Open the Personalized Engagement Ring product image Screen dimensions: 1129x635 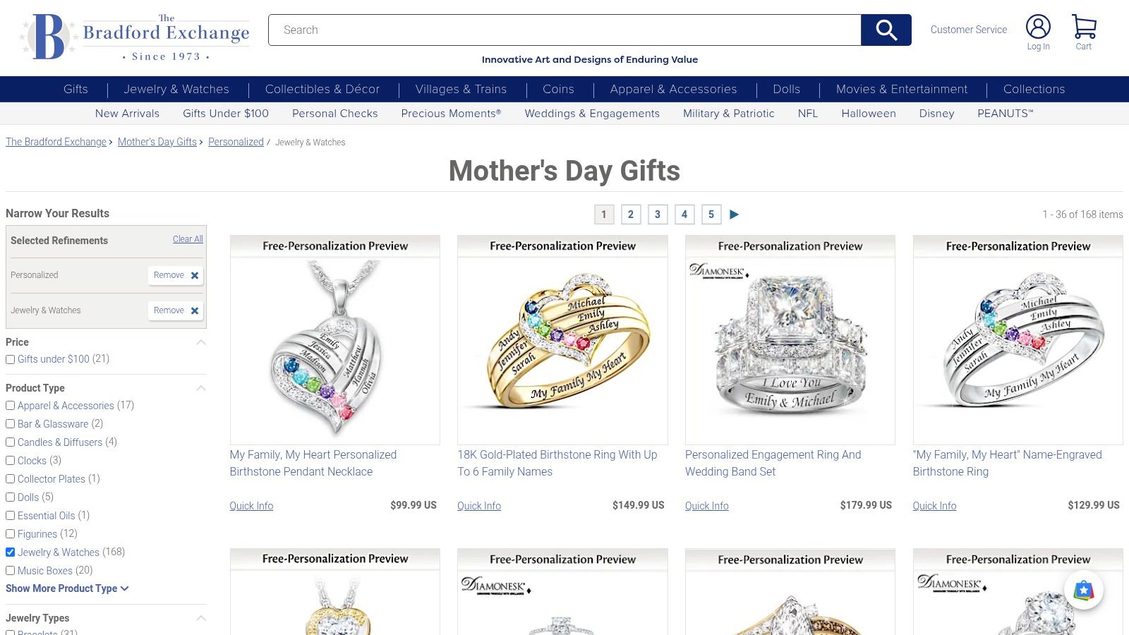[790, 340]
